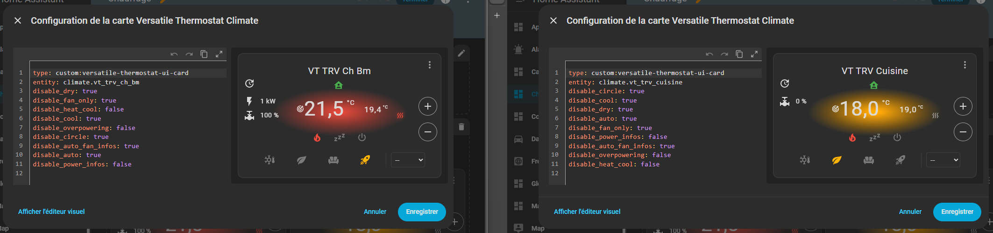Image resolution: width=993 pixels, height=233 pixels.
Task: Enable heat flame mode on VT TRV Cuisine
Action: tap(852, 137)
